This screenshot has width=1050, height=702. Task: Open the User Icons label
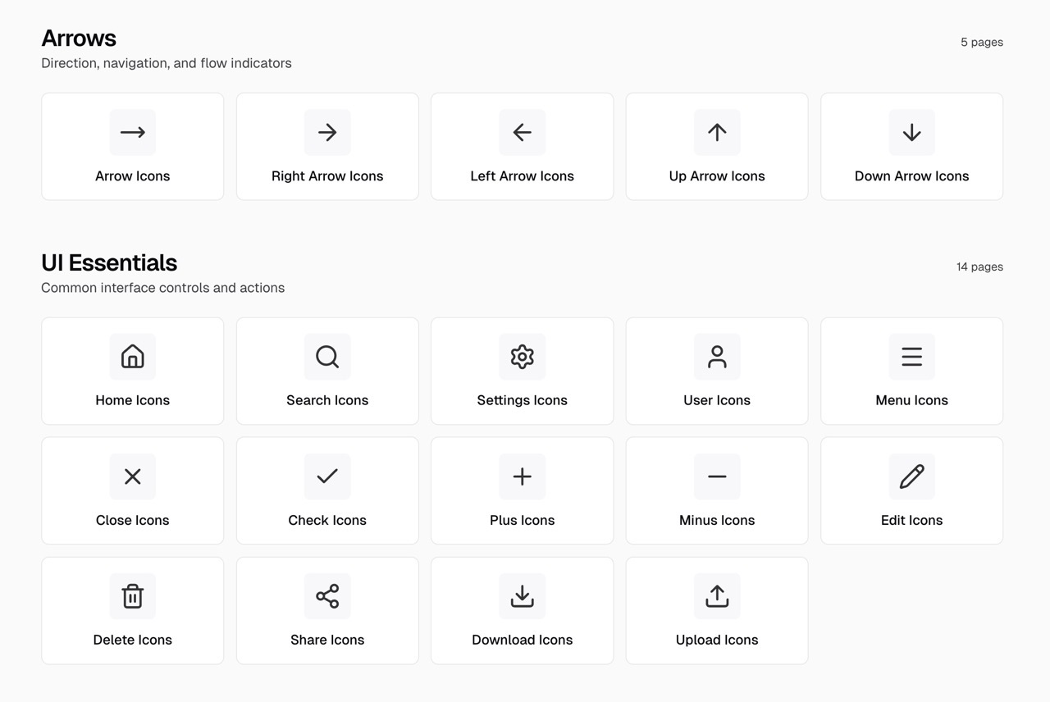pos(717,400)
